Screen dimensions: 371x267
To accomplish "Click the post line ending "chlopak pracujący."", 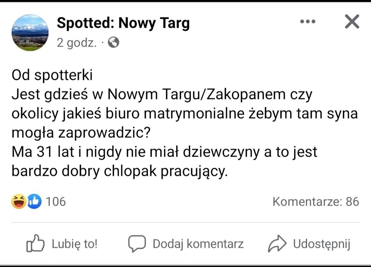I will [120, 171].
